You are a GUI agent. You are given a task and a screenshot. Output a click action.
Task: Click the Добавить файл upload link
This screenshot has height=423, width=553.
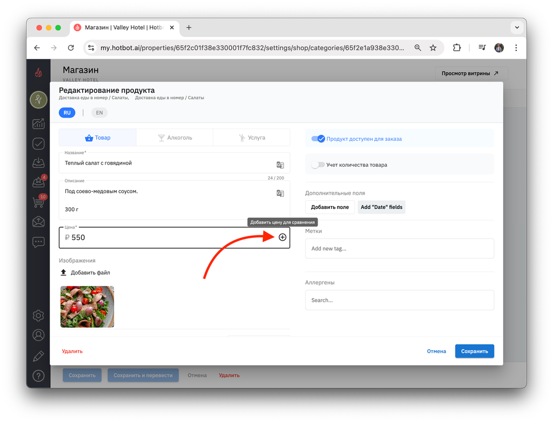[90, 272]
